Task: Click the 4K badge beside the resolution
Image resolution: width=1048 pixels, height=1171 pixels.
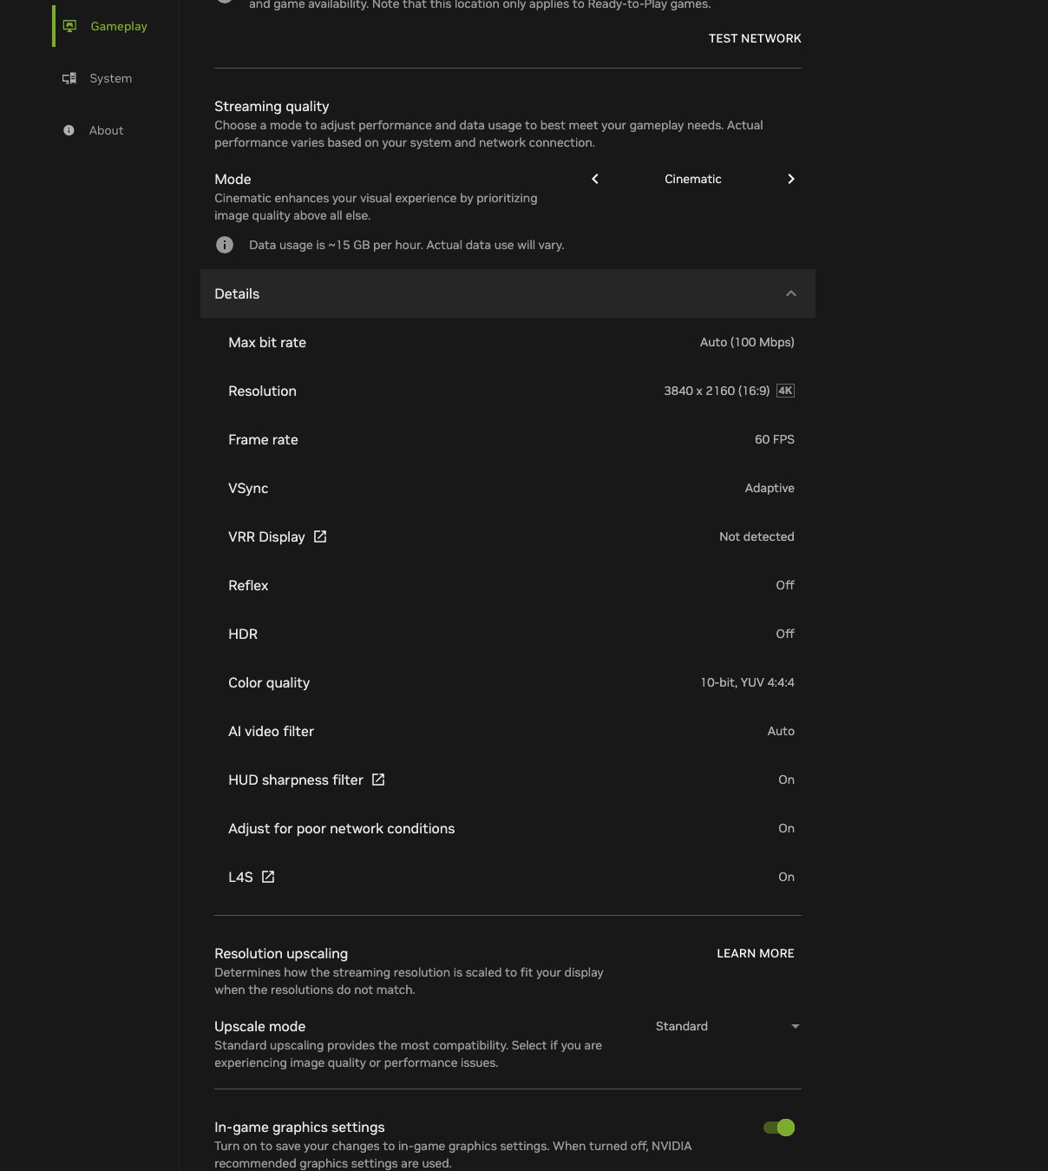Action: pos(785,391)
